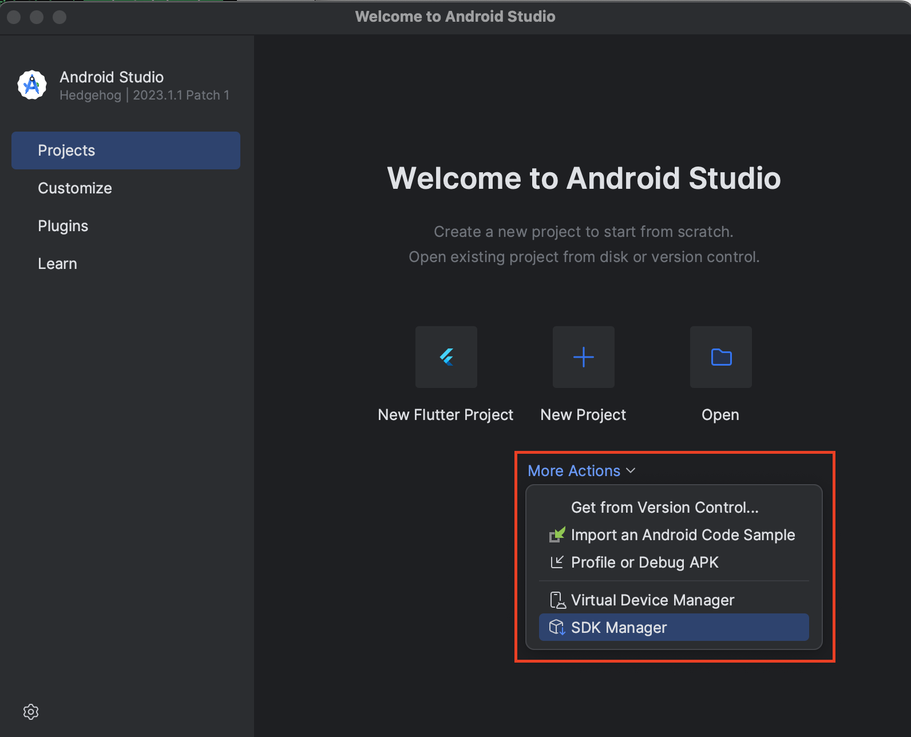
Task: Click the Open label under folder
Action: point(720,415)
